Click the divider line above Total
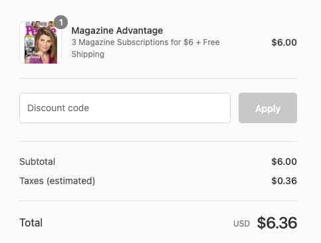The width and height of the screenshot is (321, 243). (158, 201)
